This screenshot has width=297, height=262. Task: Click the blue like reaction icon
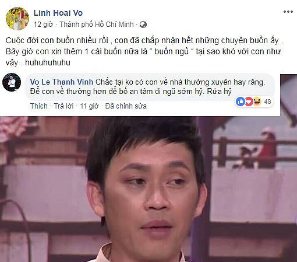241,102
